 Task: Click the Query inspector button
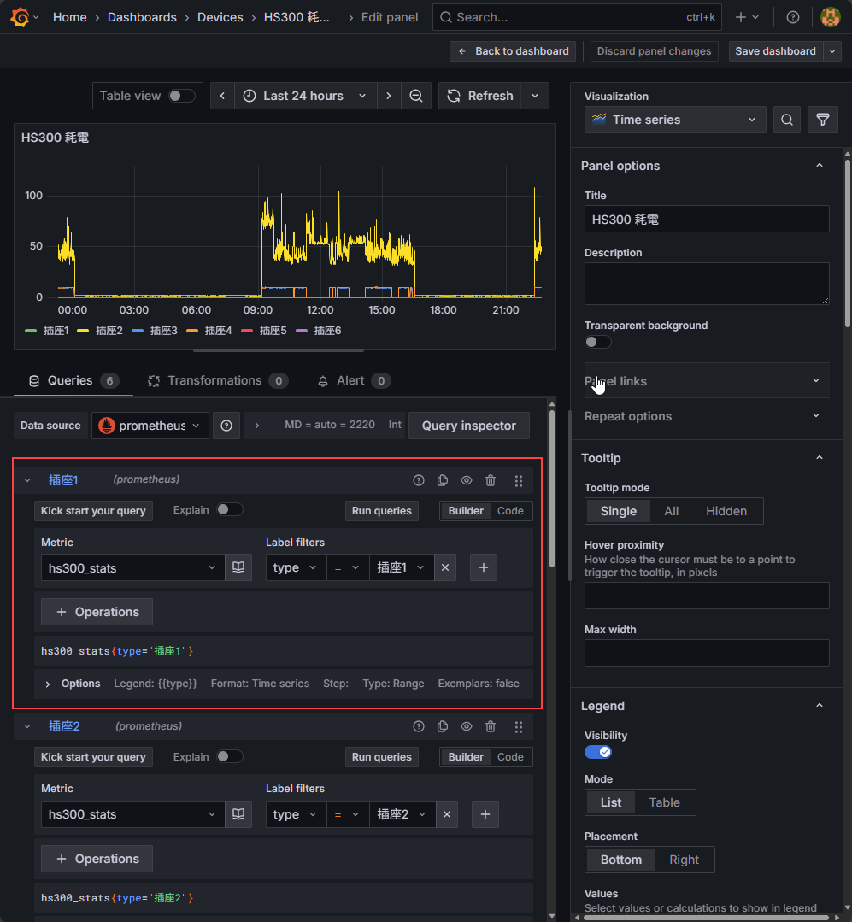(468, 426)
